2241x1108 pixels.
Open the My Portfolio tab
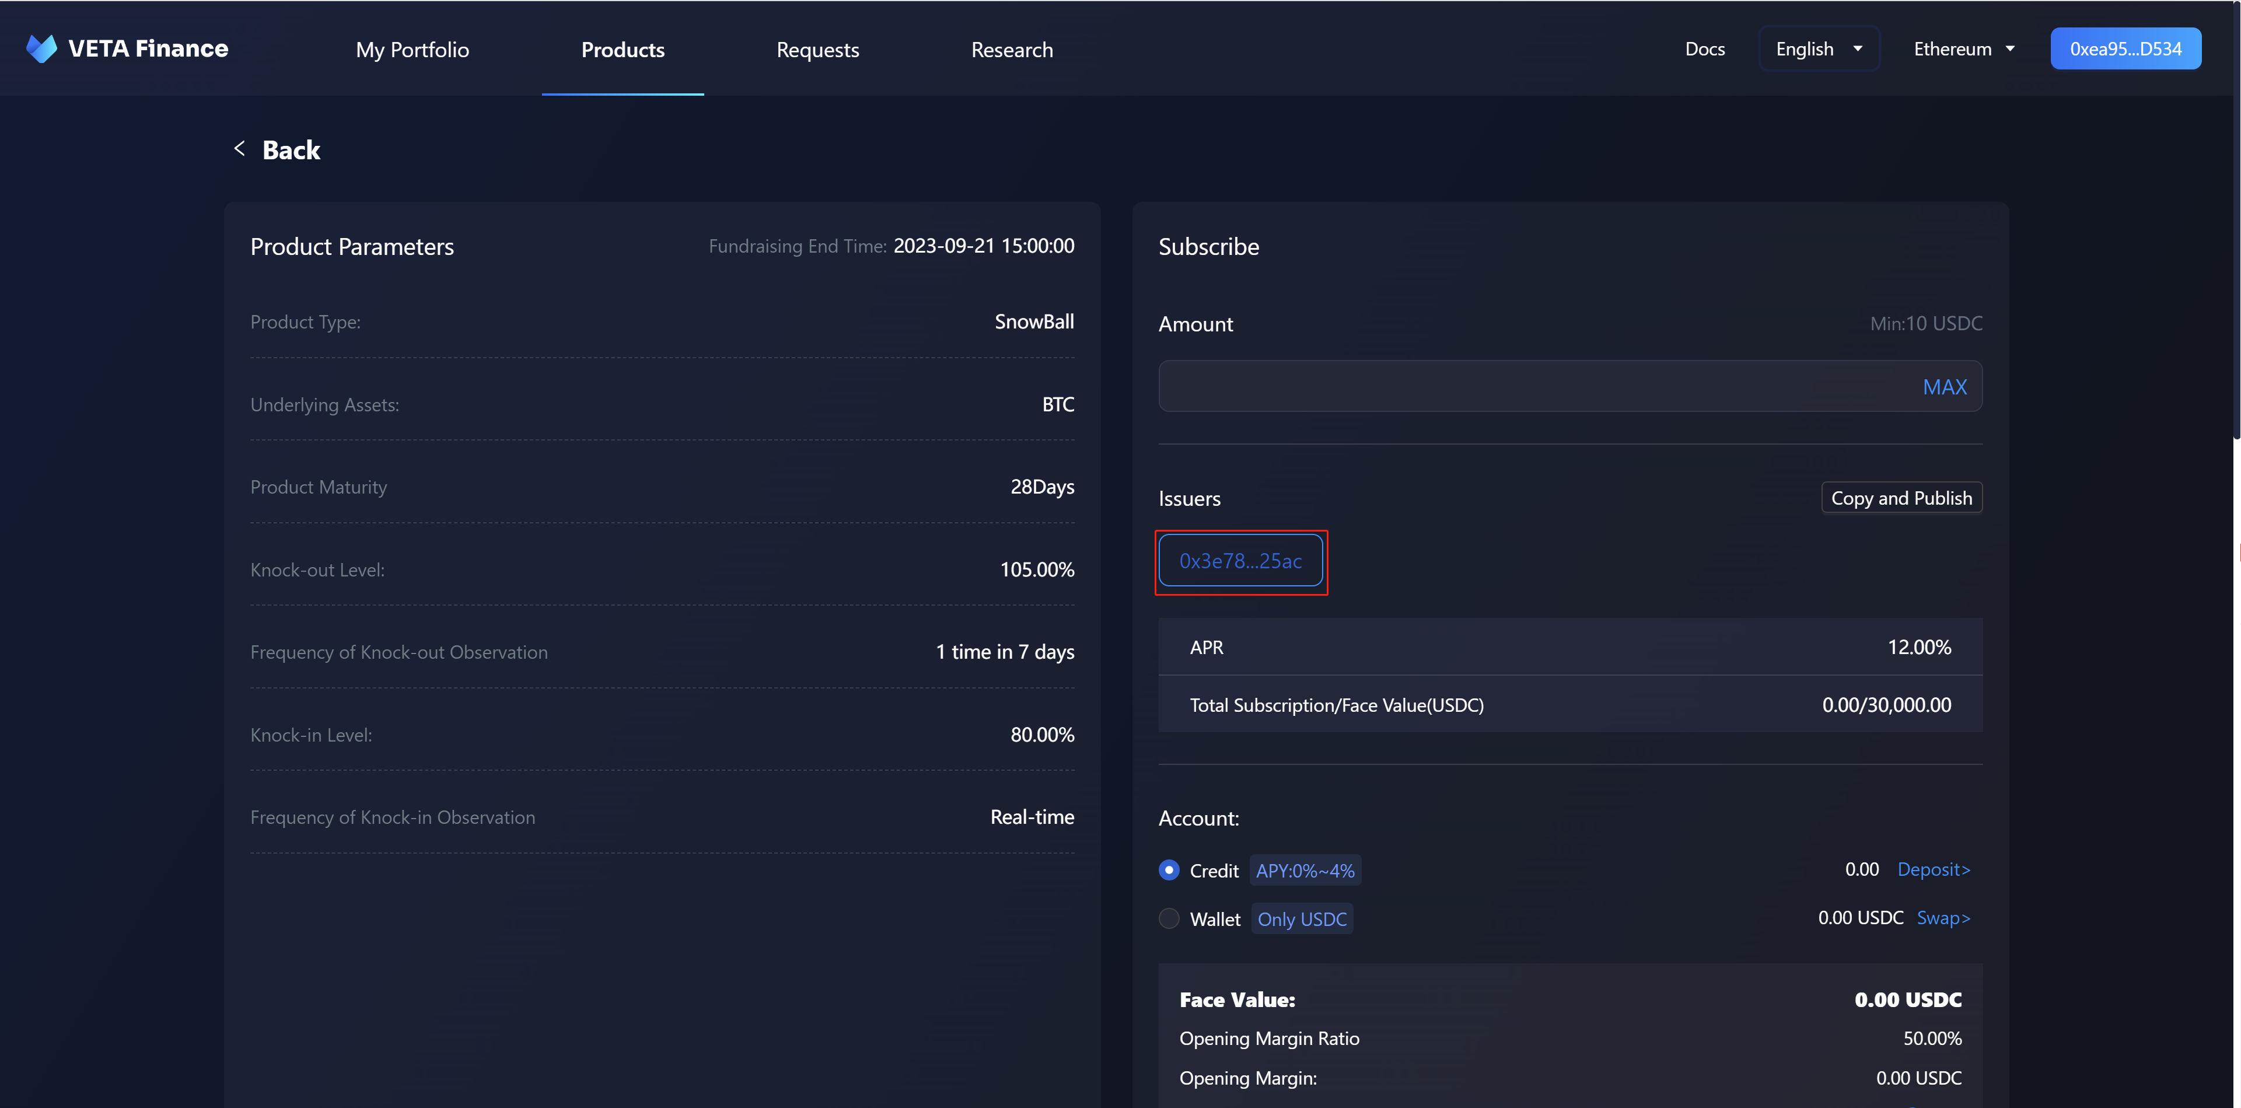412,50
